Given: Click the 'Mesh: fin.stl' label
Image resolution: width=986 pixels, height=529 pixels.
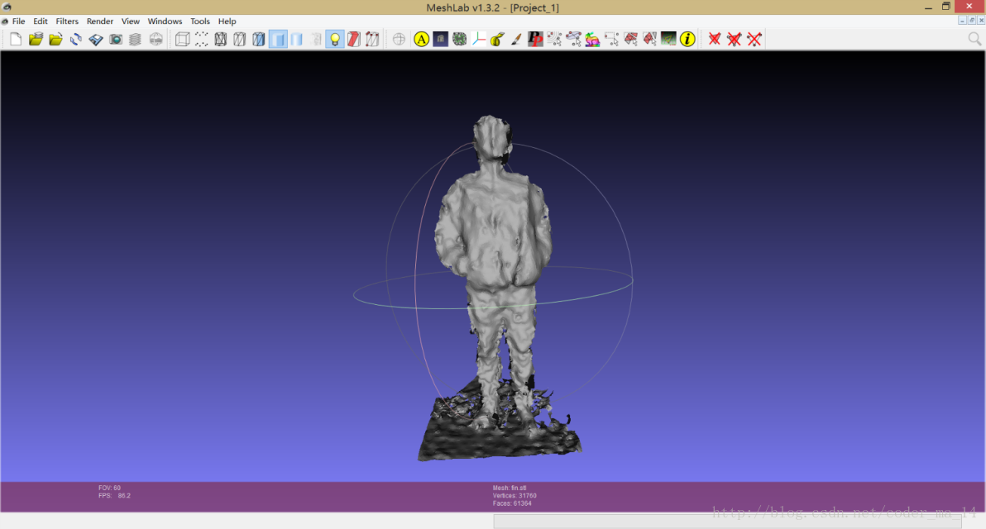Looking at the screenshot, I should (x=510, y=488).
